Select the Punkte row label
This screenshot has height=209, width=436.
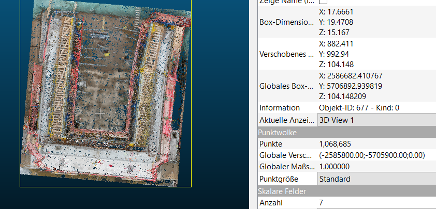pos(272,143)
